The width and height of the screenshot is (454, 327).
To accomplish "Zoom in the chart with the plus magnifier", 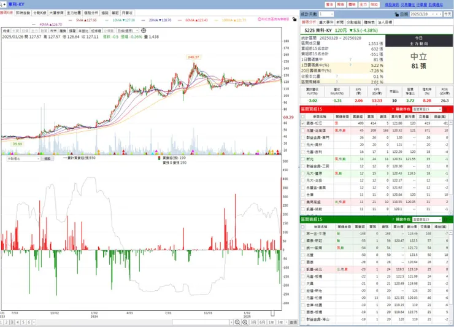I will click(245, 322).
